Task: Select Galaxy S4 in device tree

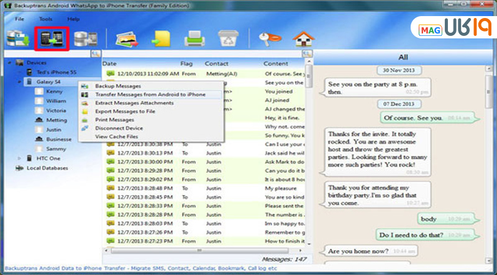Action: pos(48,82)
